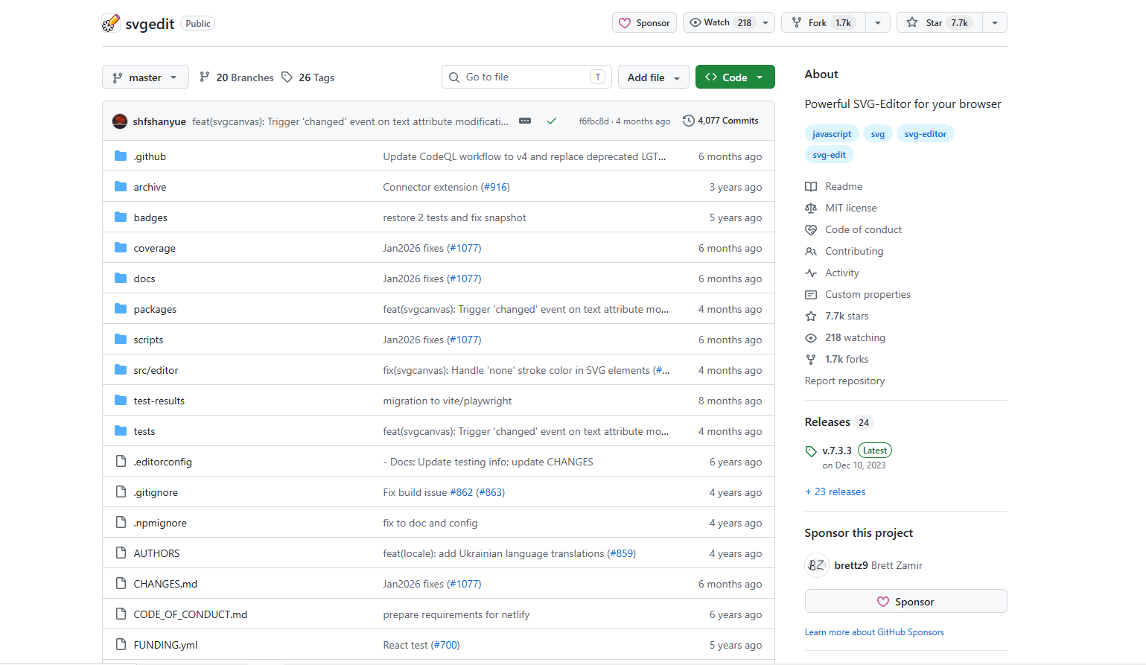The height and width of the screenshot is (665, 1146).
Task: Open commit hash f6fbc8d
Action: [593, 121]
